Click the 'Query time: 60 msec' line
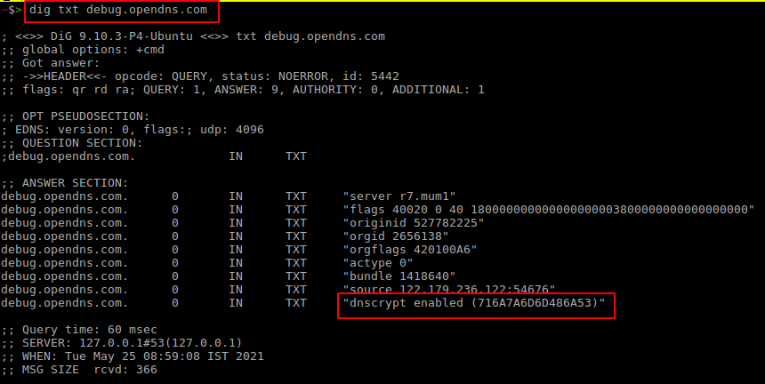 pos(79,330)
